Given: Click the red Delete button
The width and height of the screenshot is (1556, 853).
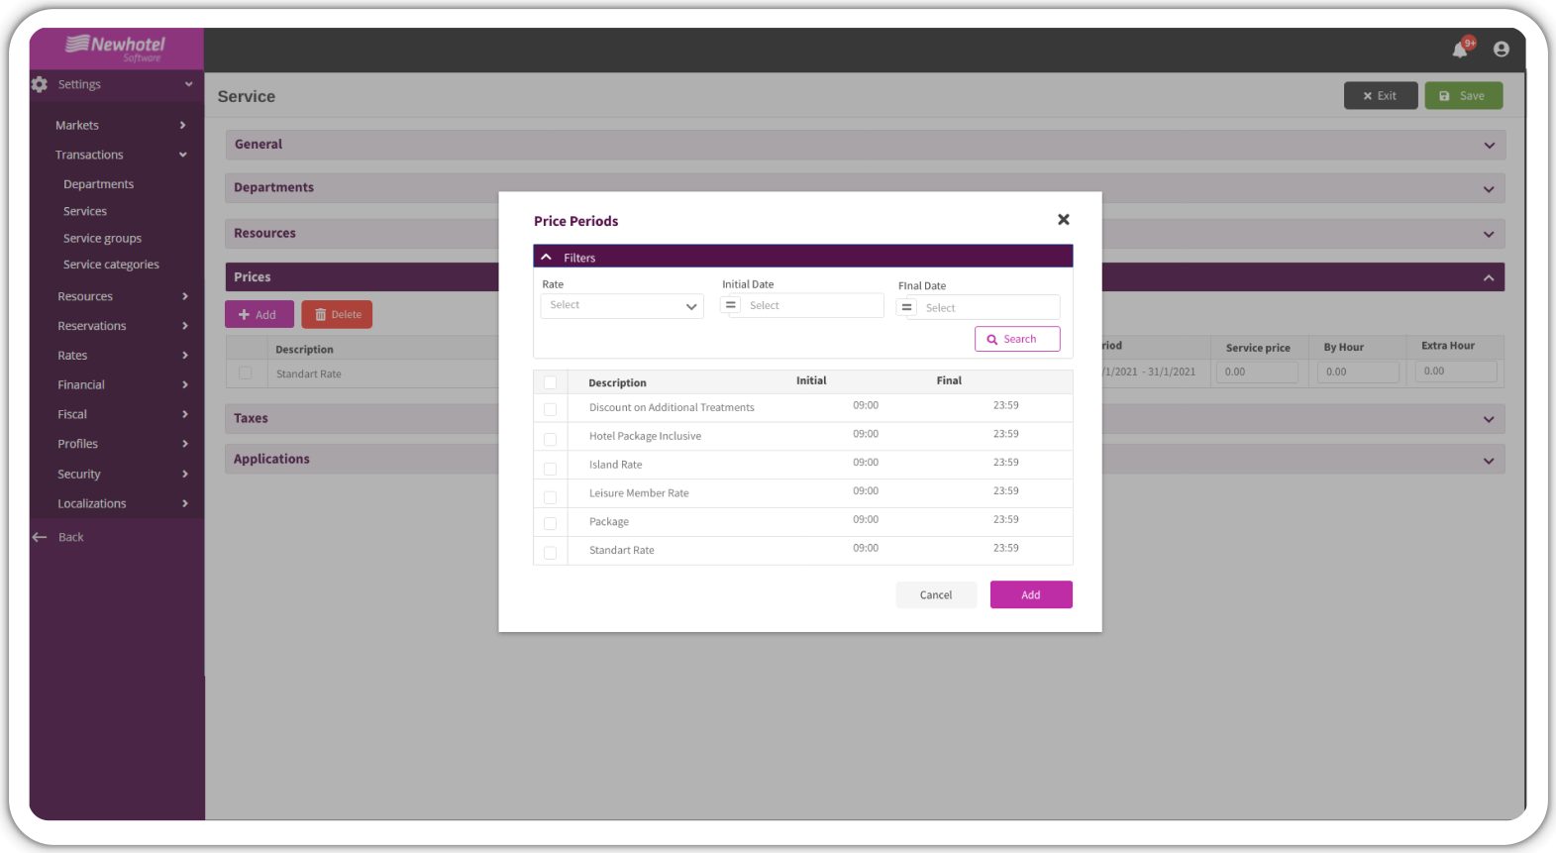Looking at the screenshot, I should [338, 314].
